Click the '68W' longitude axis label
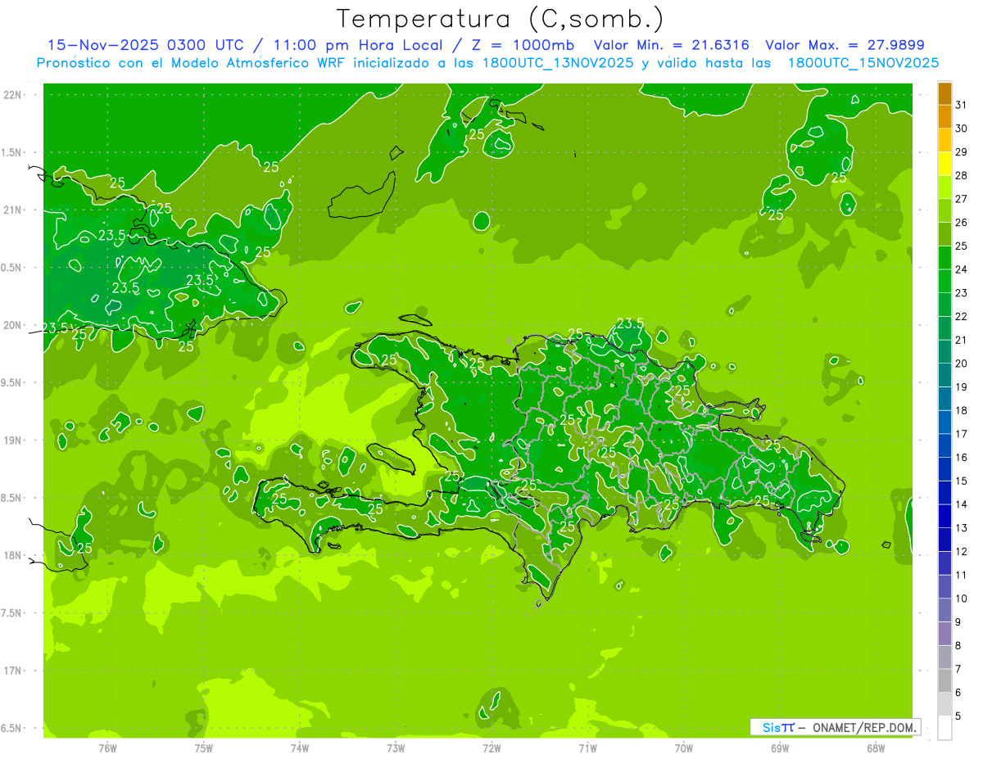The height and width of the screenshot is (759, 983). (x=876, y=748)
